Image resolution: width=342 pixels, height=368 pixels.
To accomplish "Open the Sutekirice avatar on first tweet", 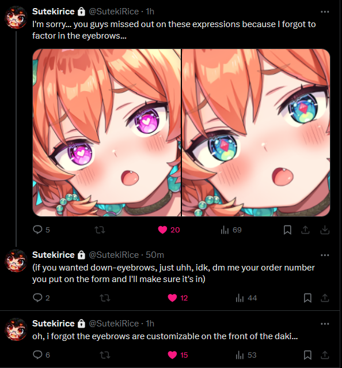I will (16, 17).
